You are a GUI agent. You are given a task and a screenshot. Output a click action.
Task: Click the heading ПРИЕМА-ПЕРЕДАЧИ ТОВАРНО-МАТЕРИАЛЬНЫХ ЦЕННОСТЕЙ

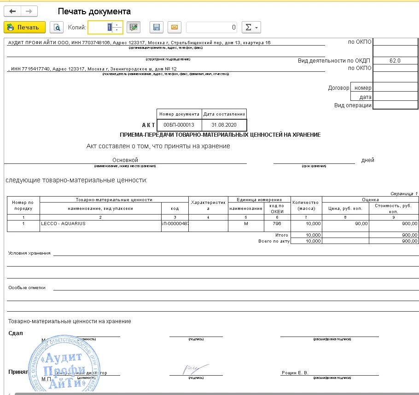220,135
